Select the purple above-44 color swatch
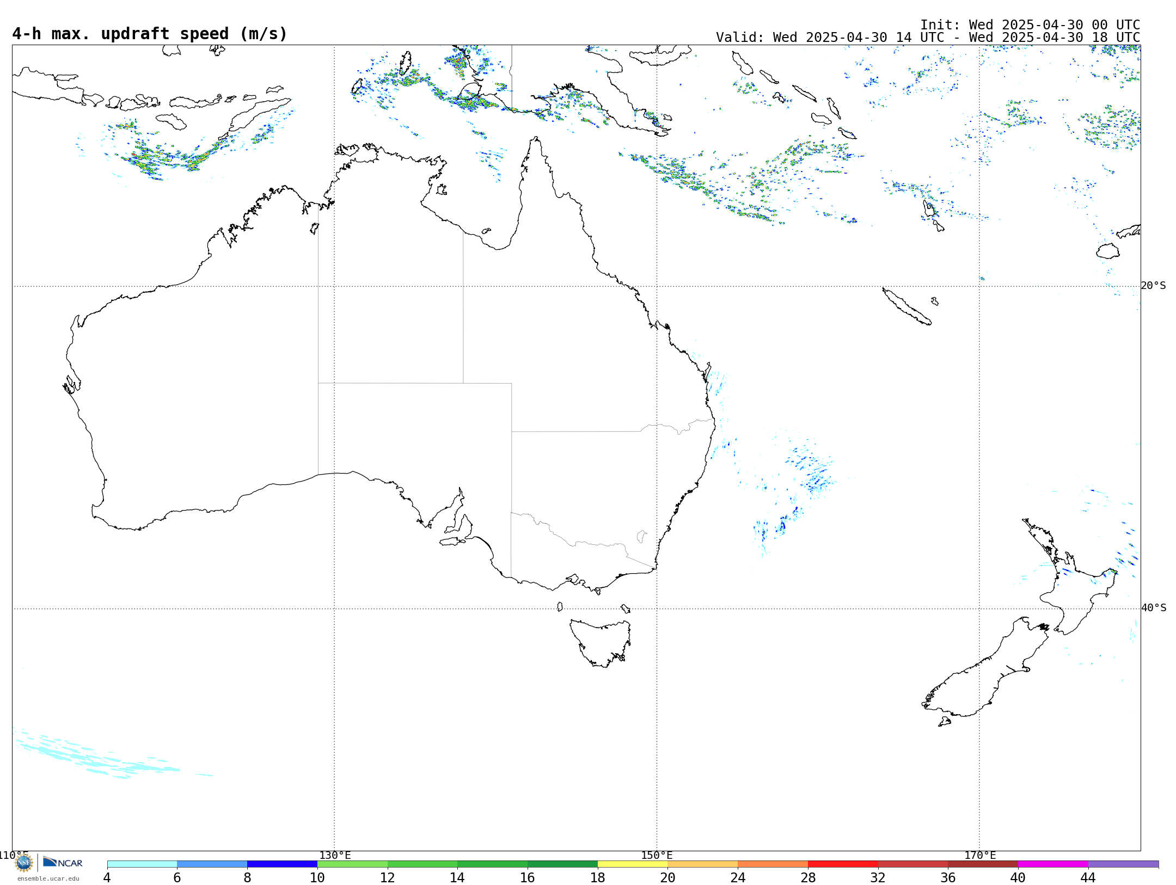 point(1123,864)
